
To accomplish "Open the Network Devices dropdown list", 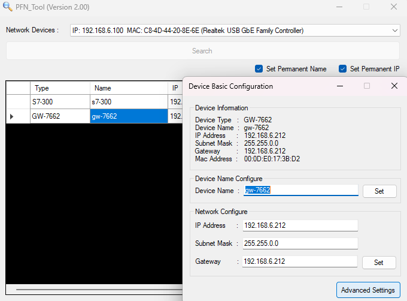I will (x=395, y=30).
